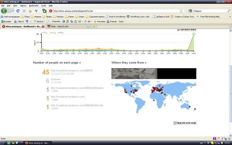Open the Edit menu

point(9,6)
